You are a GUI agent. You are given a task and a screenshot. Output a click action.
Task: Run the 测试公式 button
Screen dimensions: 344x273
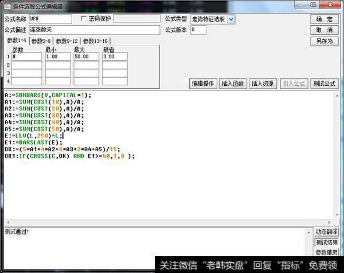[x=325, y=84]
